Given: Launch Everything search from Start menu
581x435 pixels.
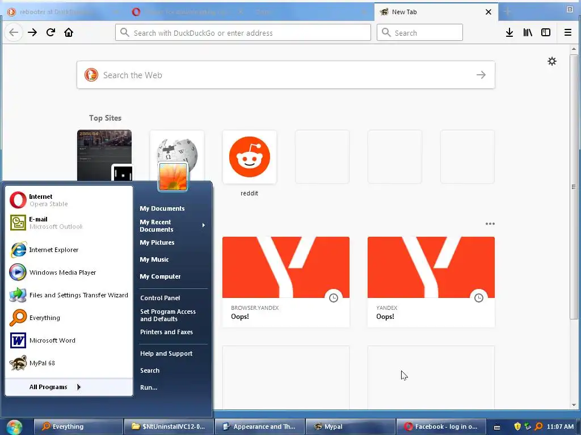Looking at the screenshot, I should 69,317.
